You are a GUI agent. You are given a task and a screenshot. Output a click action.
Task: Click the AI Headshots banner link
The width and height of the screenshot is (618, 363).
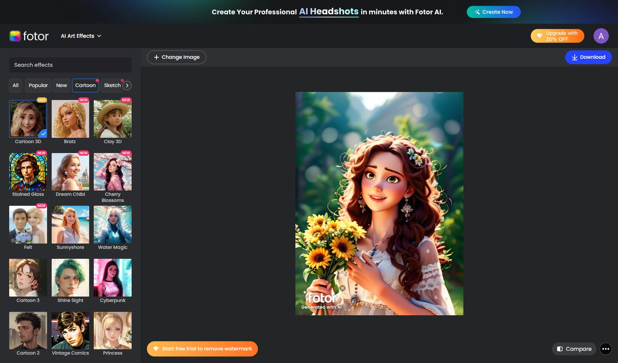[x=329, y=12]
